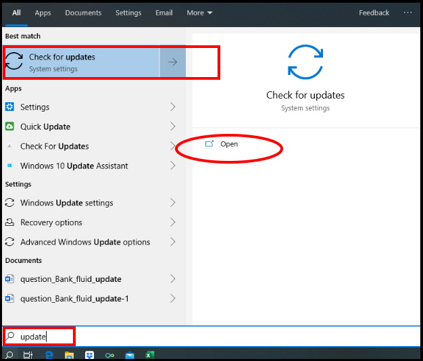This screenshot has width=423, height=361.
Task: Open File Explorer from taskbar
Action: click(x=69, y=356)
